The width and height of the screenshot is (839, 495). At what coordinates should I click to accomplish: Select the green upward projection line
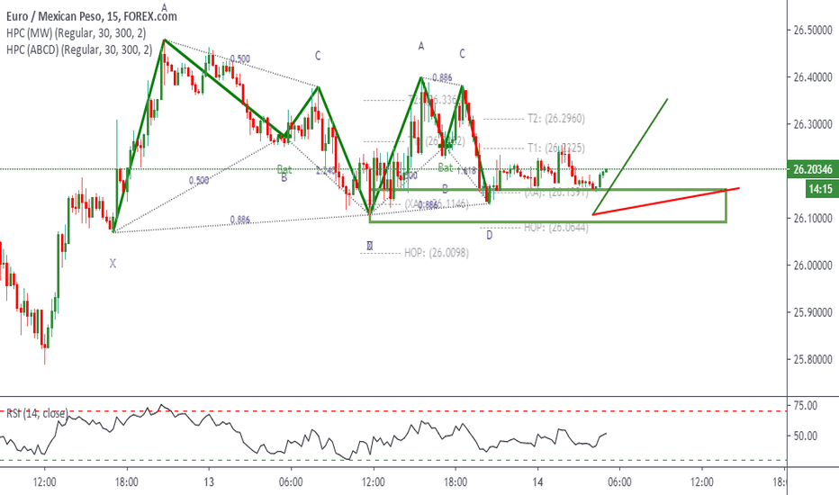coord(630,157)
